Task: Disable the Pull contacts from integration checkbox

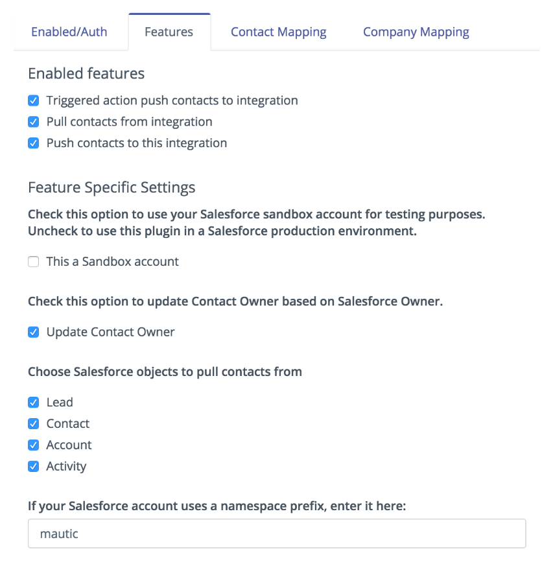Action: pos(34,122)
